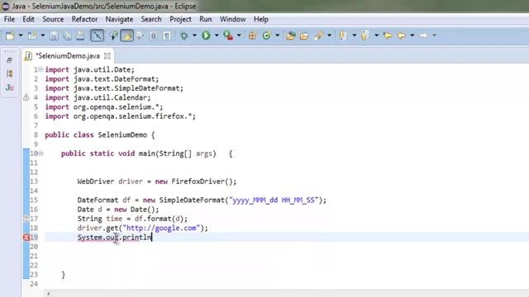This screenshot has height=297, width=529.
Task: Expand the Next Annotation dropdown arrow
Action: coord(355,35)
